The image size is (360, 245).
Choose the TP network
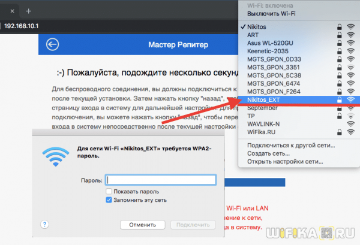tap(299, 116)
